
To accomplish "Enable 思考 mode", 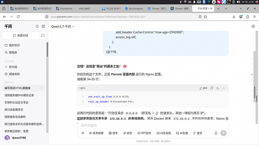I will click(x=113, y=133).
